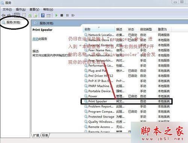Open the 帮助(H) menu
Image resolution: width=188 pixels, height=143 pixels.
(48, 9)
